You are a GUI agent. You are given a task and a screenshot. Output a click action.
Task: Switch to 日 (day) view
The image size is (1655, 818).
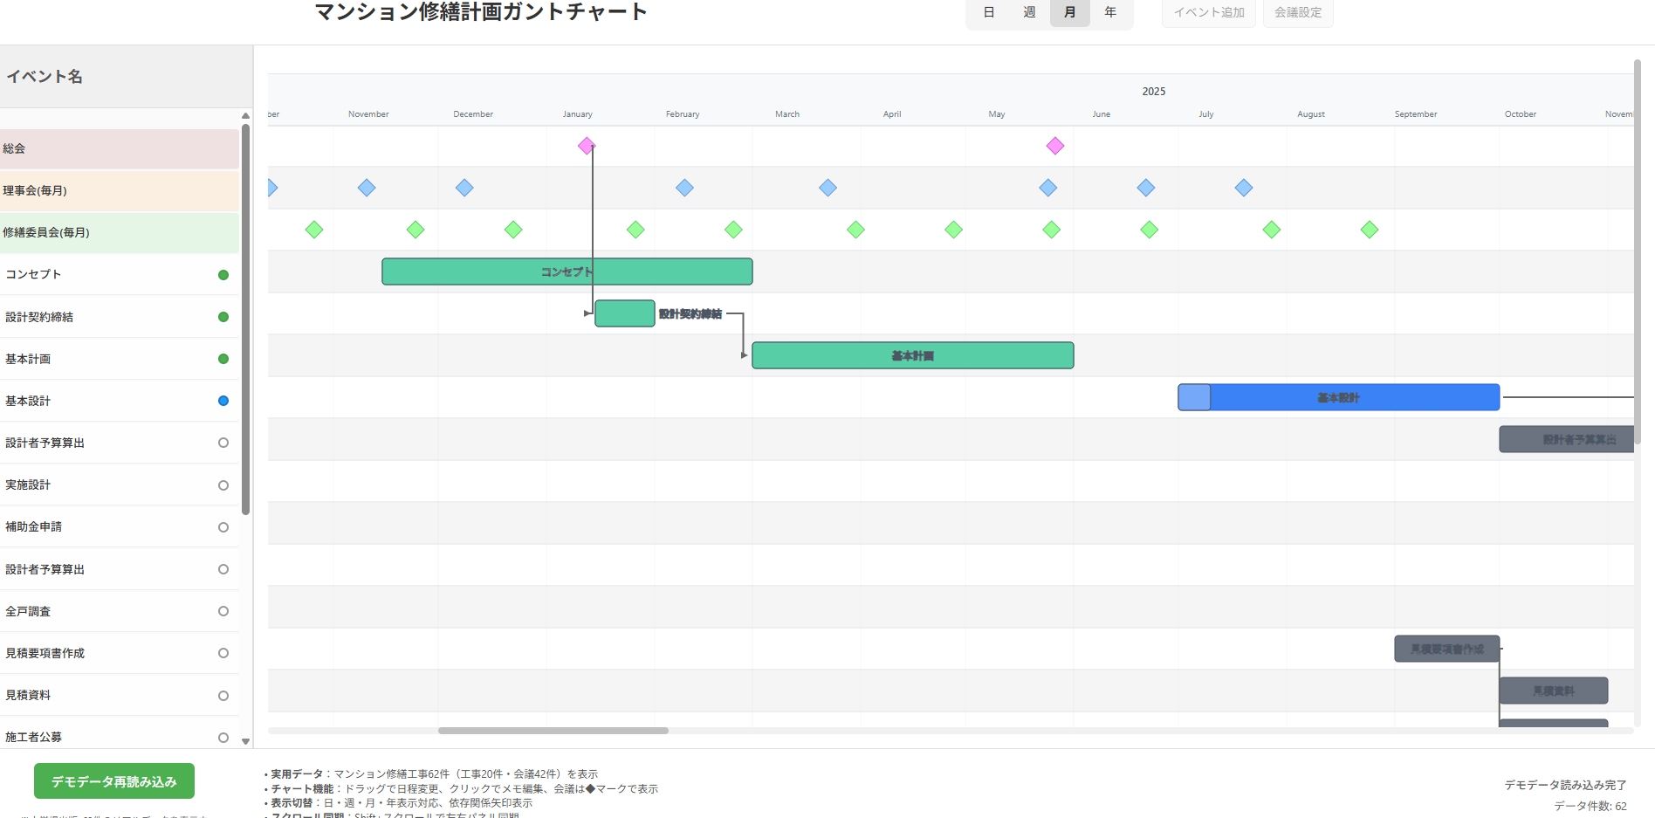(989, 12)
